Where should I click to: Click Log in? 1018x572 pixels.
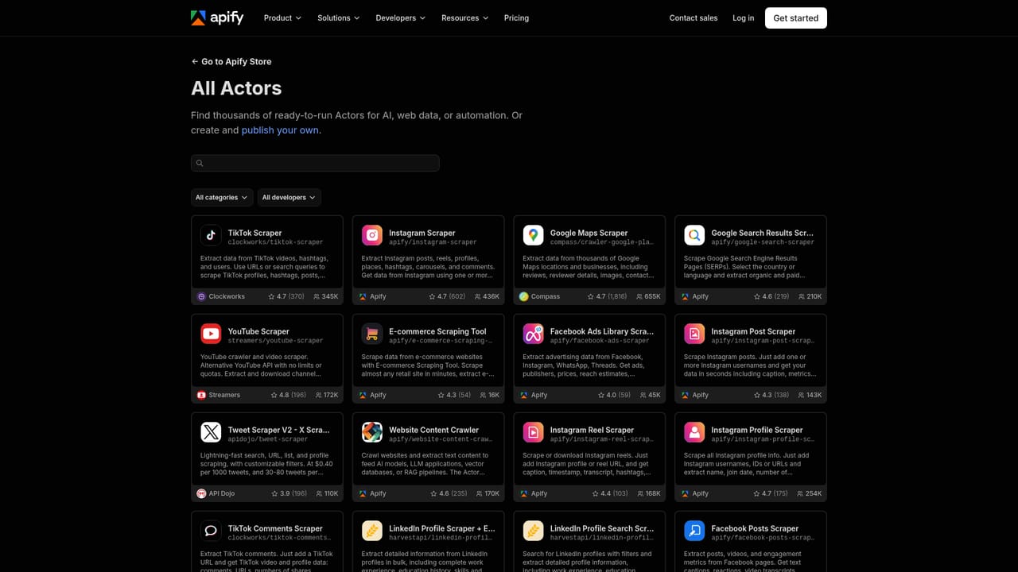coord(743,17)
